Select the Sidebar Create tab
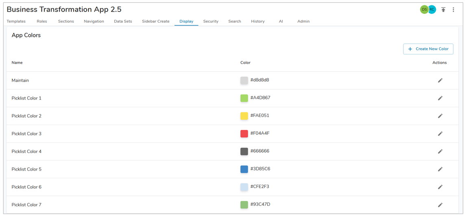This screenshot has height=218, width=468. [156, 21]
